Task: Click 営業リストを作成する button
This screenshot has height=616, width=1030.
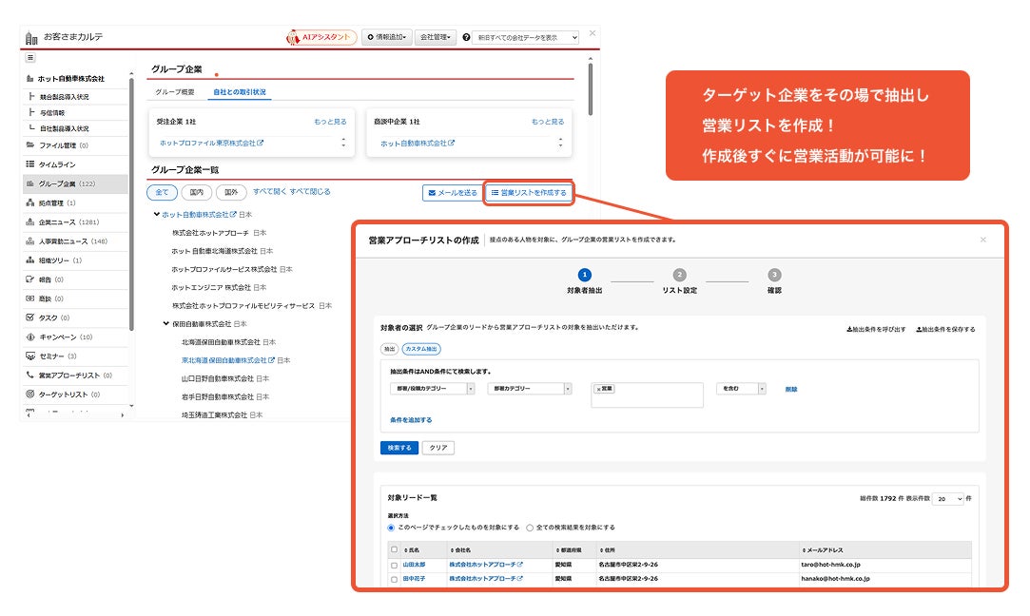Action: [x=529, y=193]
